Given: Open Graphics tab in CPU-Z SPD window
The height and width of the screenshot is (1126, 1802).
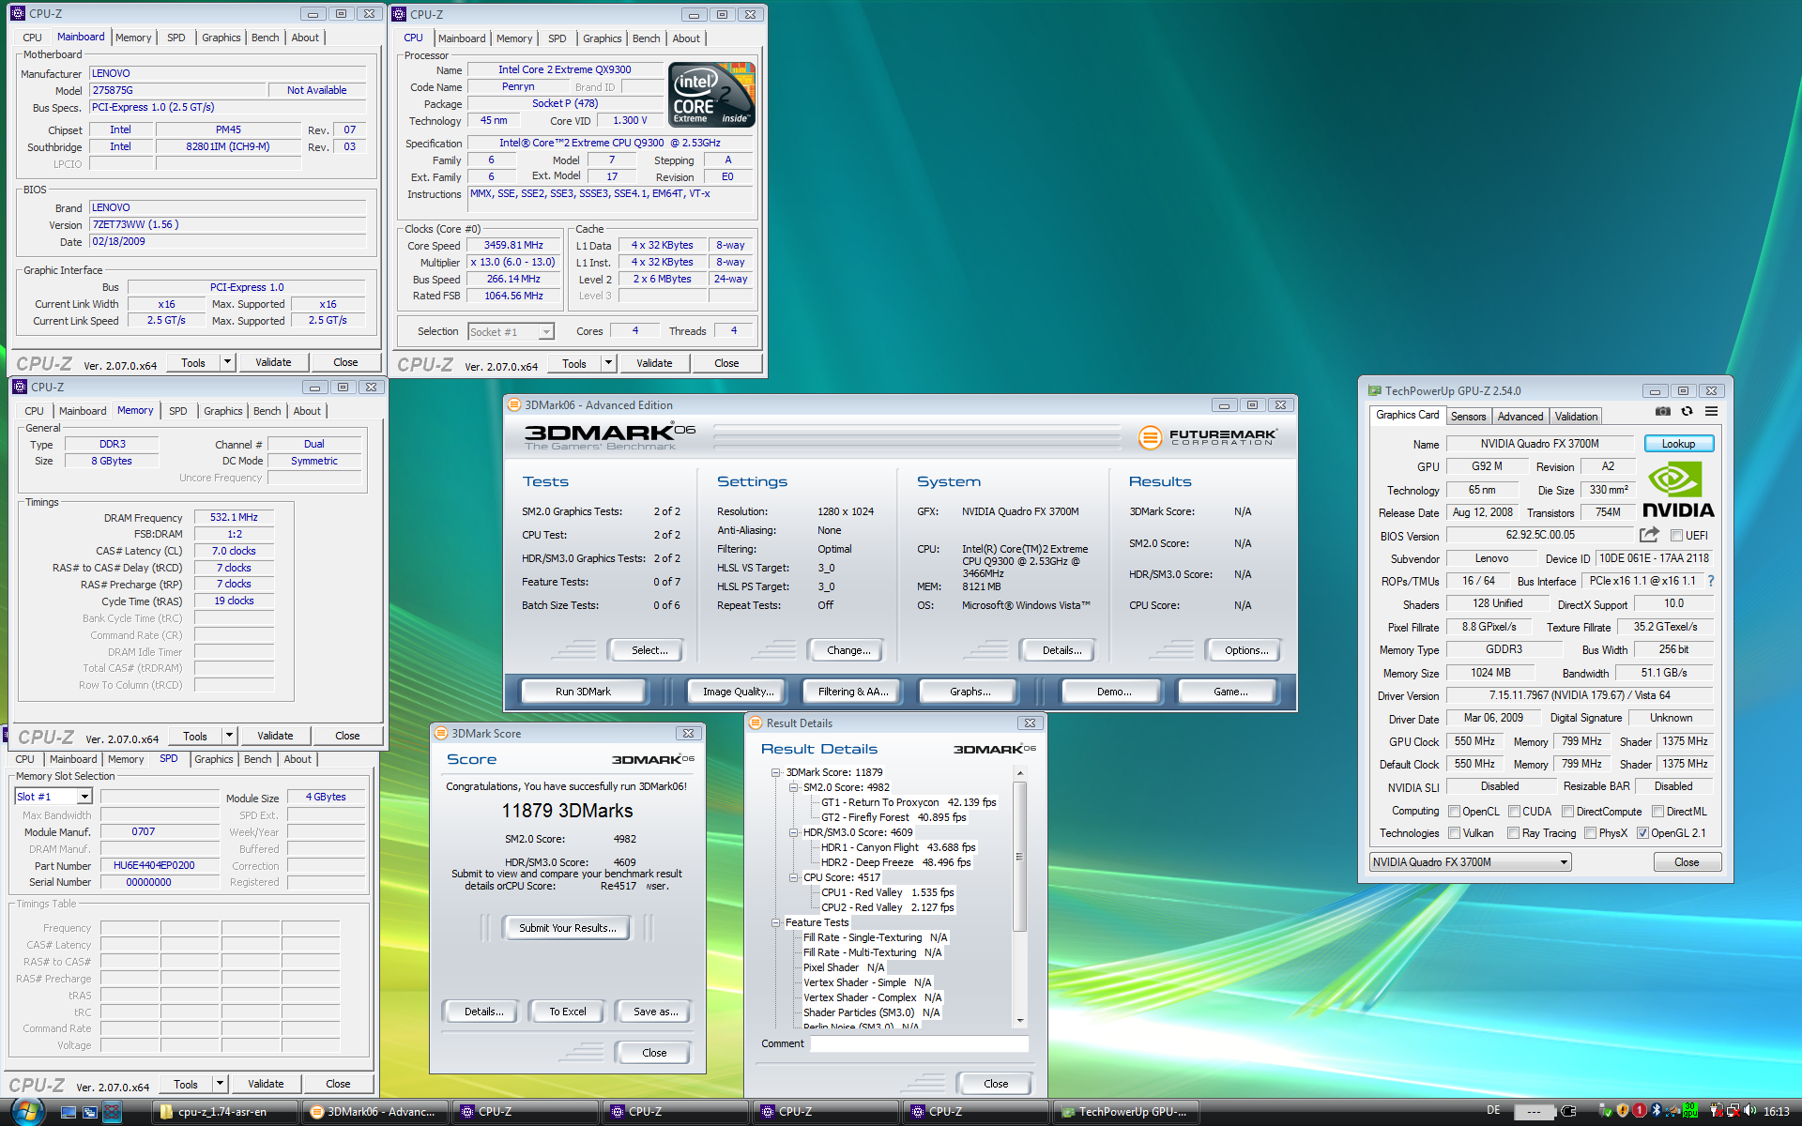Looking at the screenshot, I should pyautogui.click(x=214, y=759).
